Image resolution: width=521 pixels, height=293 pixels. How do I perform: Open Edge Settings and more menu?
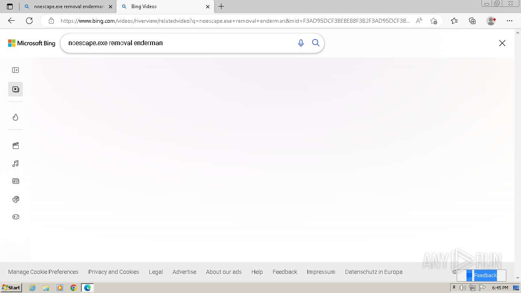pyautogui.click(x=510, y=21)
